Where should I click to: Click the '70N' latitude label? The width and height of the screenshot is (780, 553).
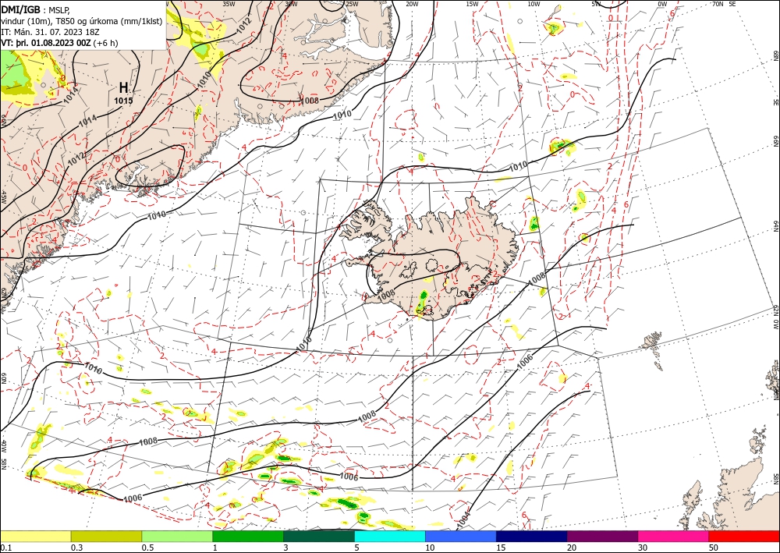718,4
